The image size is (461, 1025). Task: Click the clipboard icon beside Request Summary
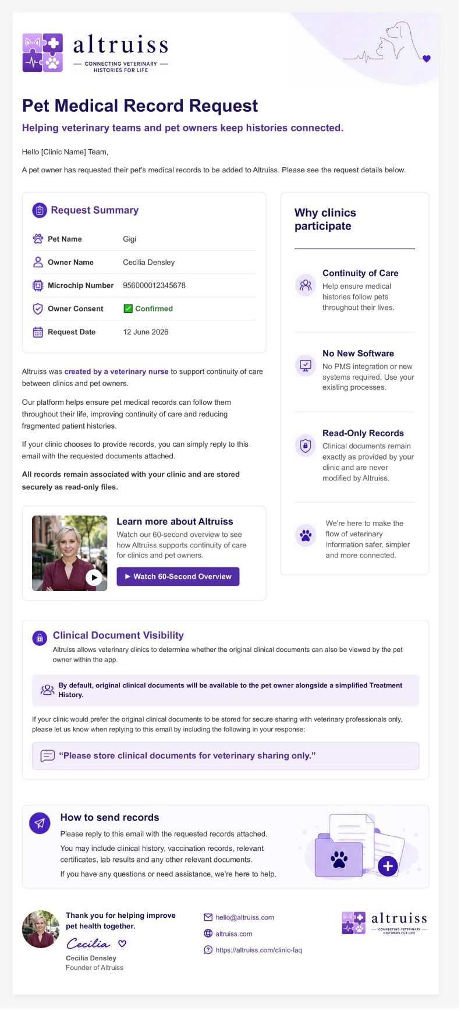pyautogui.click(x=39, y=210)
